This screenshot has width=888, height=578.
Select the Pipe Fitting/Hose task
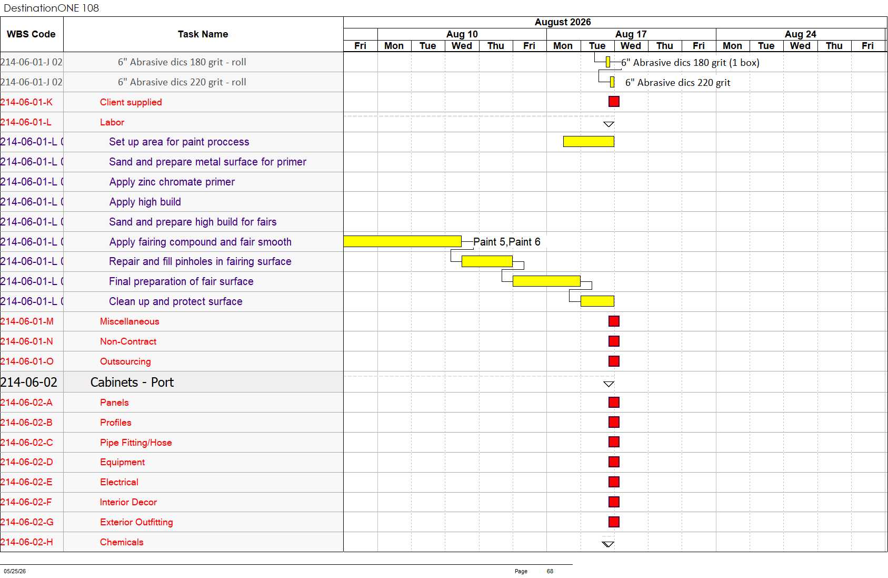136,443
